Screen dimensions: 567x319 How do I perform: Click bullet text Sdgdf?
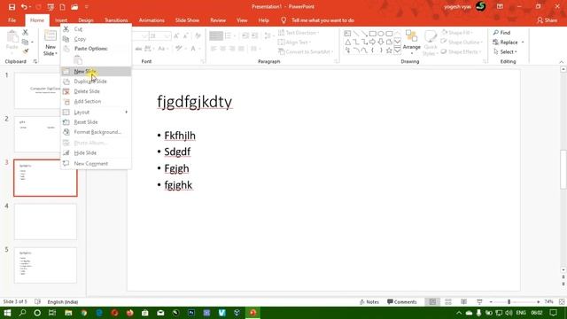[x=177, y=152]
